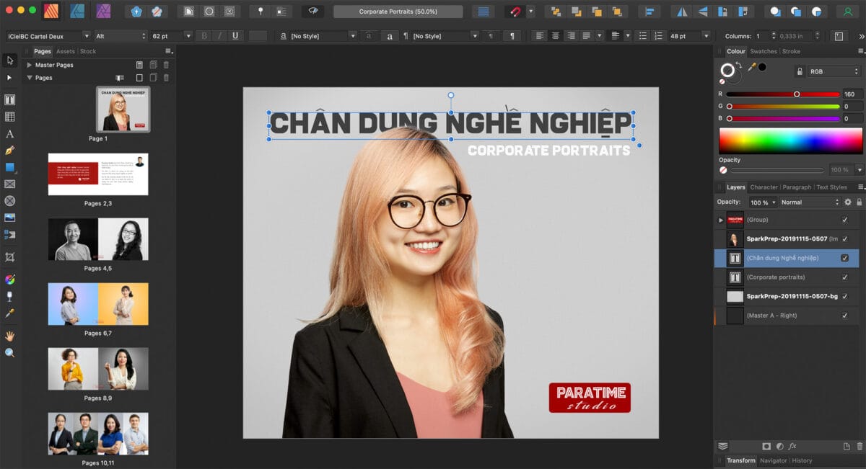
Task: Click the Corporate Portraits document title button
Action: point(398,12)
